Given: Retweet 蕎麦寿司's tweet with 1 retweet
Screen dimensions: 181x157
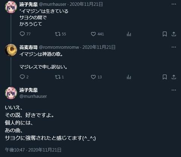Looking at the screenshot, I should (x=58, y=77).
